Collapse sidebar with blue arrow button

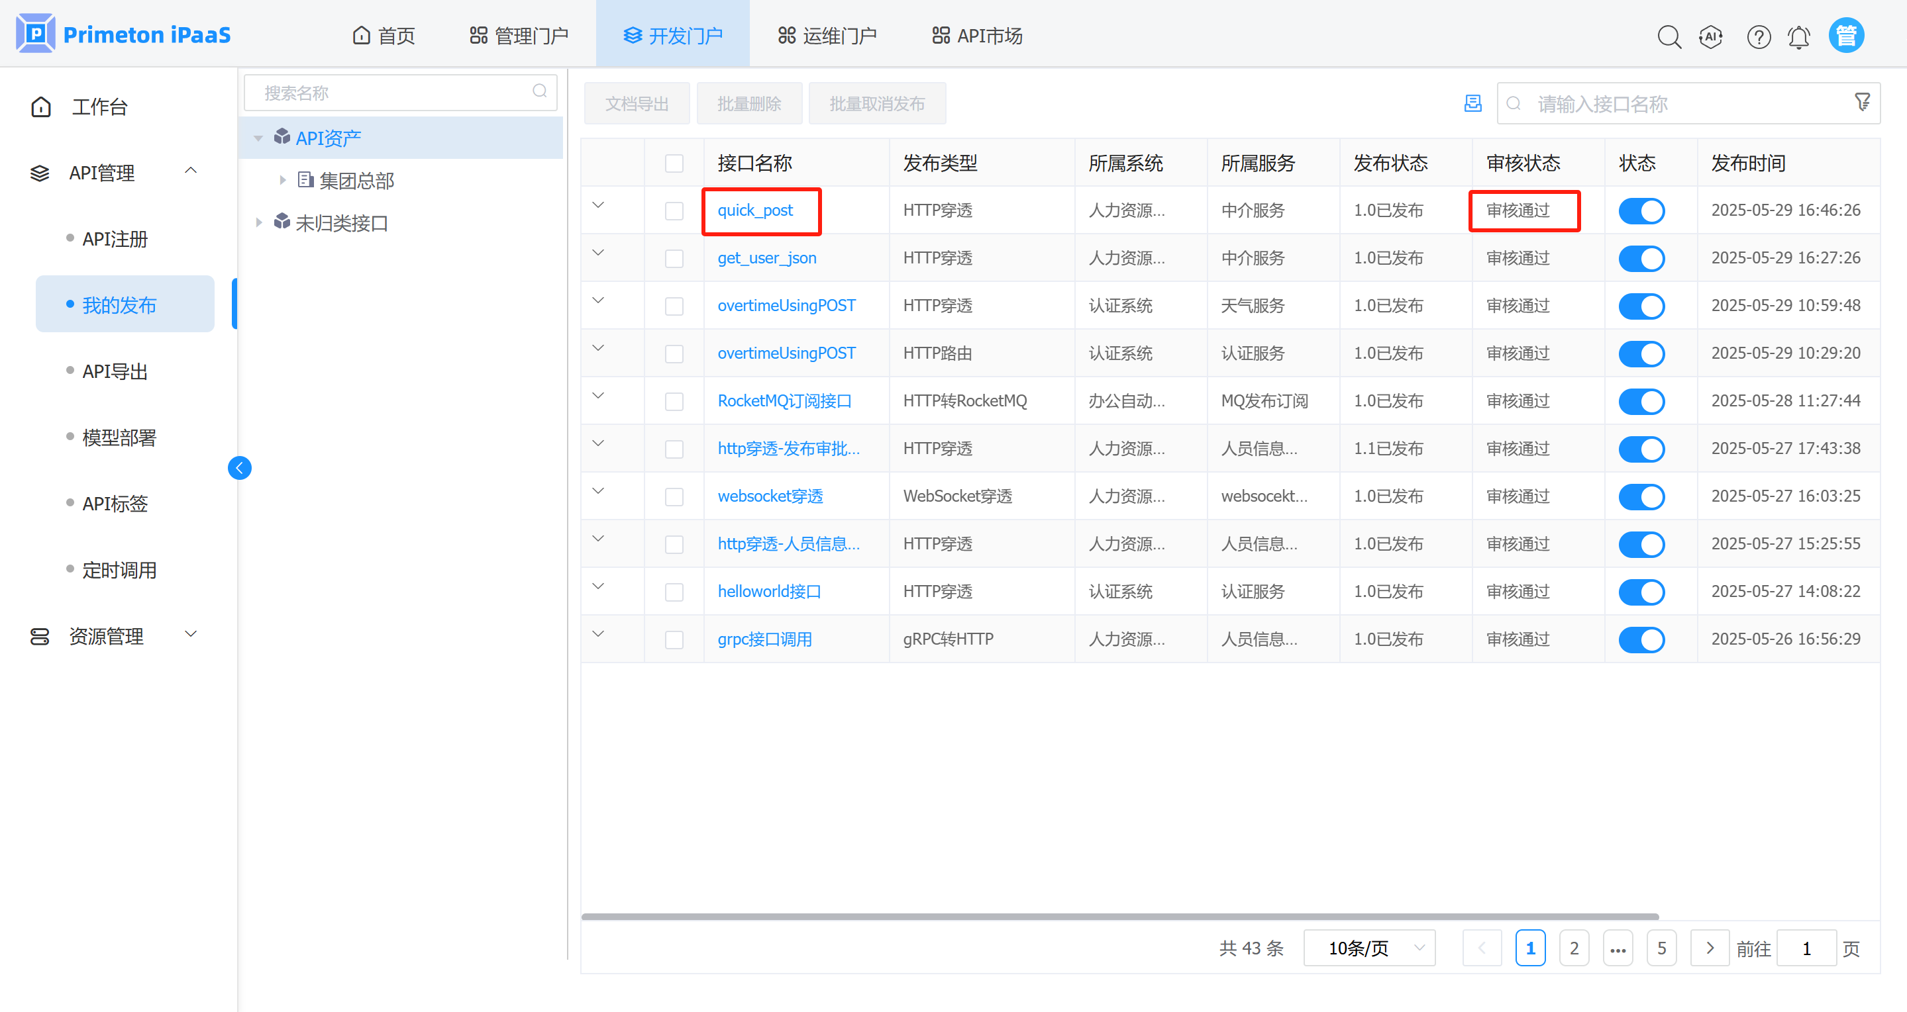[x=239, y=467]
